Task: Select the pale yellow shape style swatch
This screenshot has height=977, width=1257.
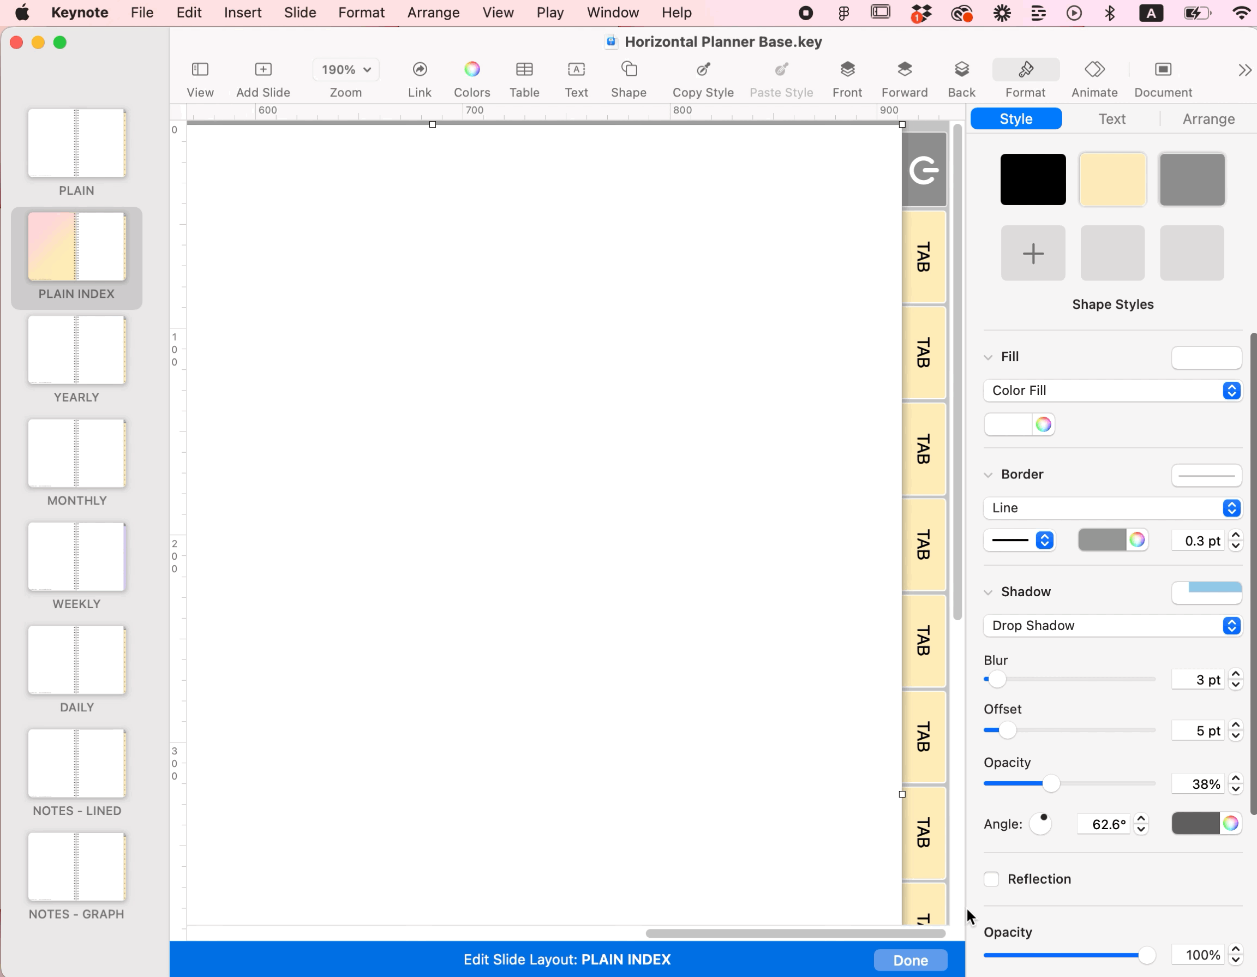Action: [1112, 179]
